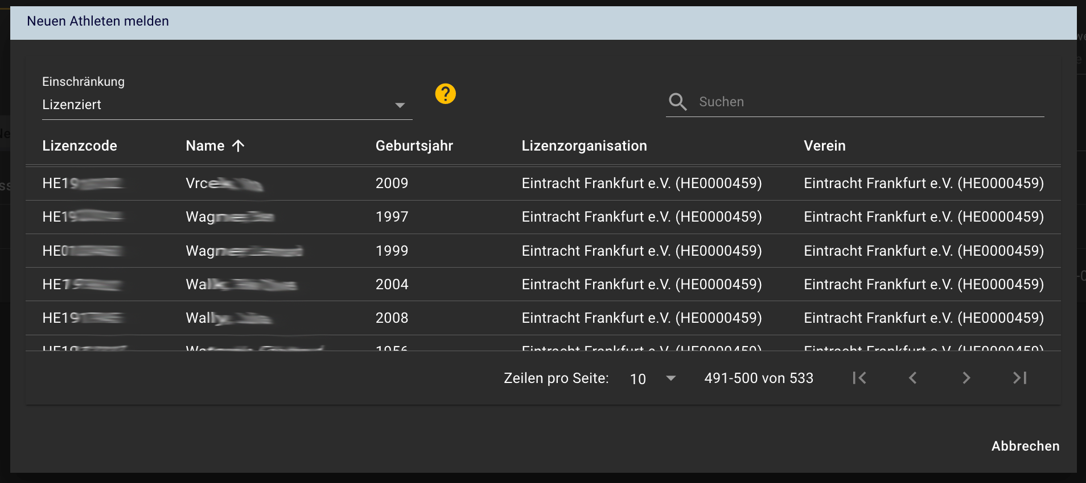
Task: Click the Lizenzorganisation cell in the 2009 row
Action: 641,184
